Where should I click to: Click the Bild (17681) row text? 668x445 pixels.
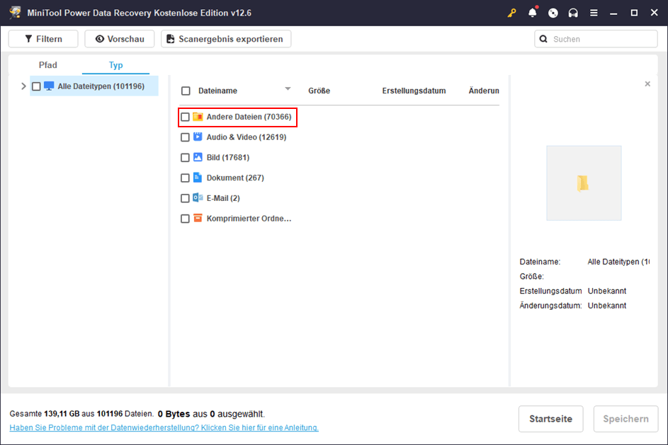(x=228, y=157)
